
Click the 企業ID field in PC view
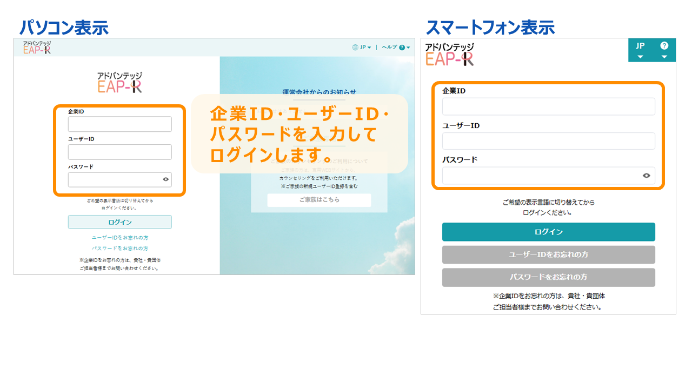[x=119, y=124]
